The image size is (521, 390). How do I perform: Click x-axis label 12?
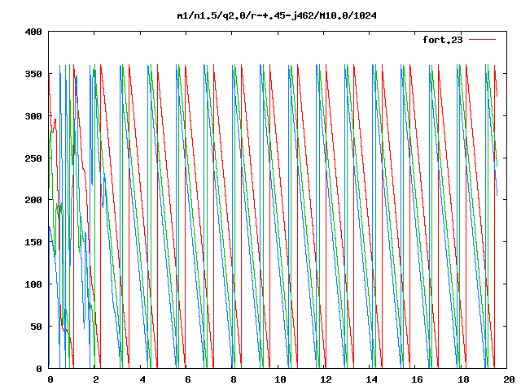tap(326, 379)
